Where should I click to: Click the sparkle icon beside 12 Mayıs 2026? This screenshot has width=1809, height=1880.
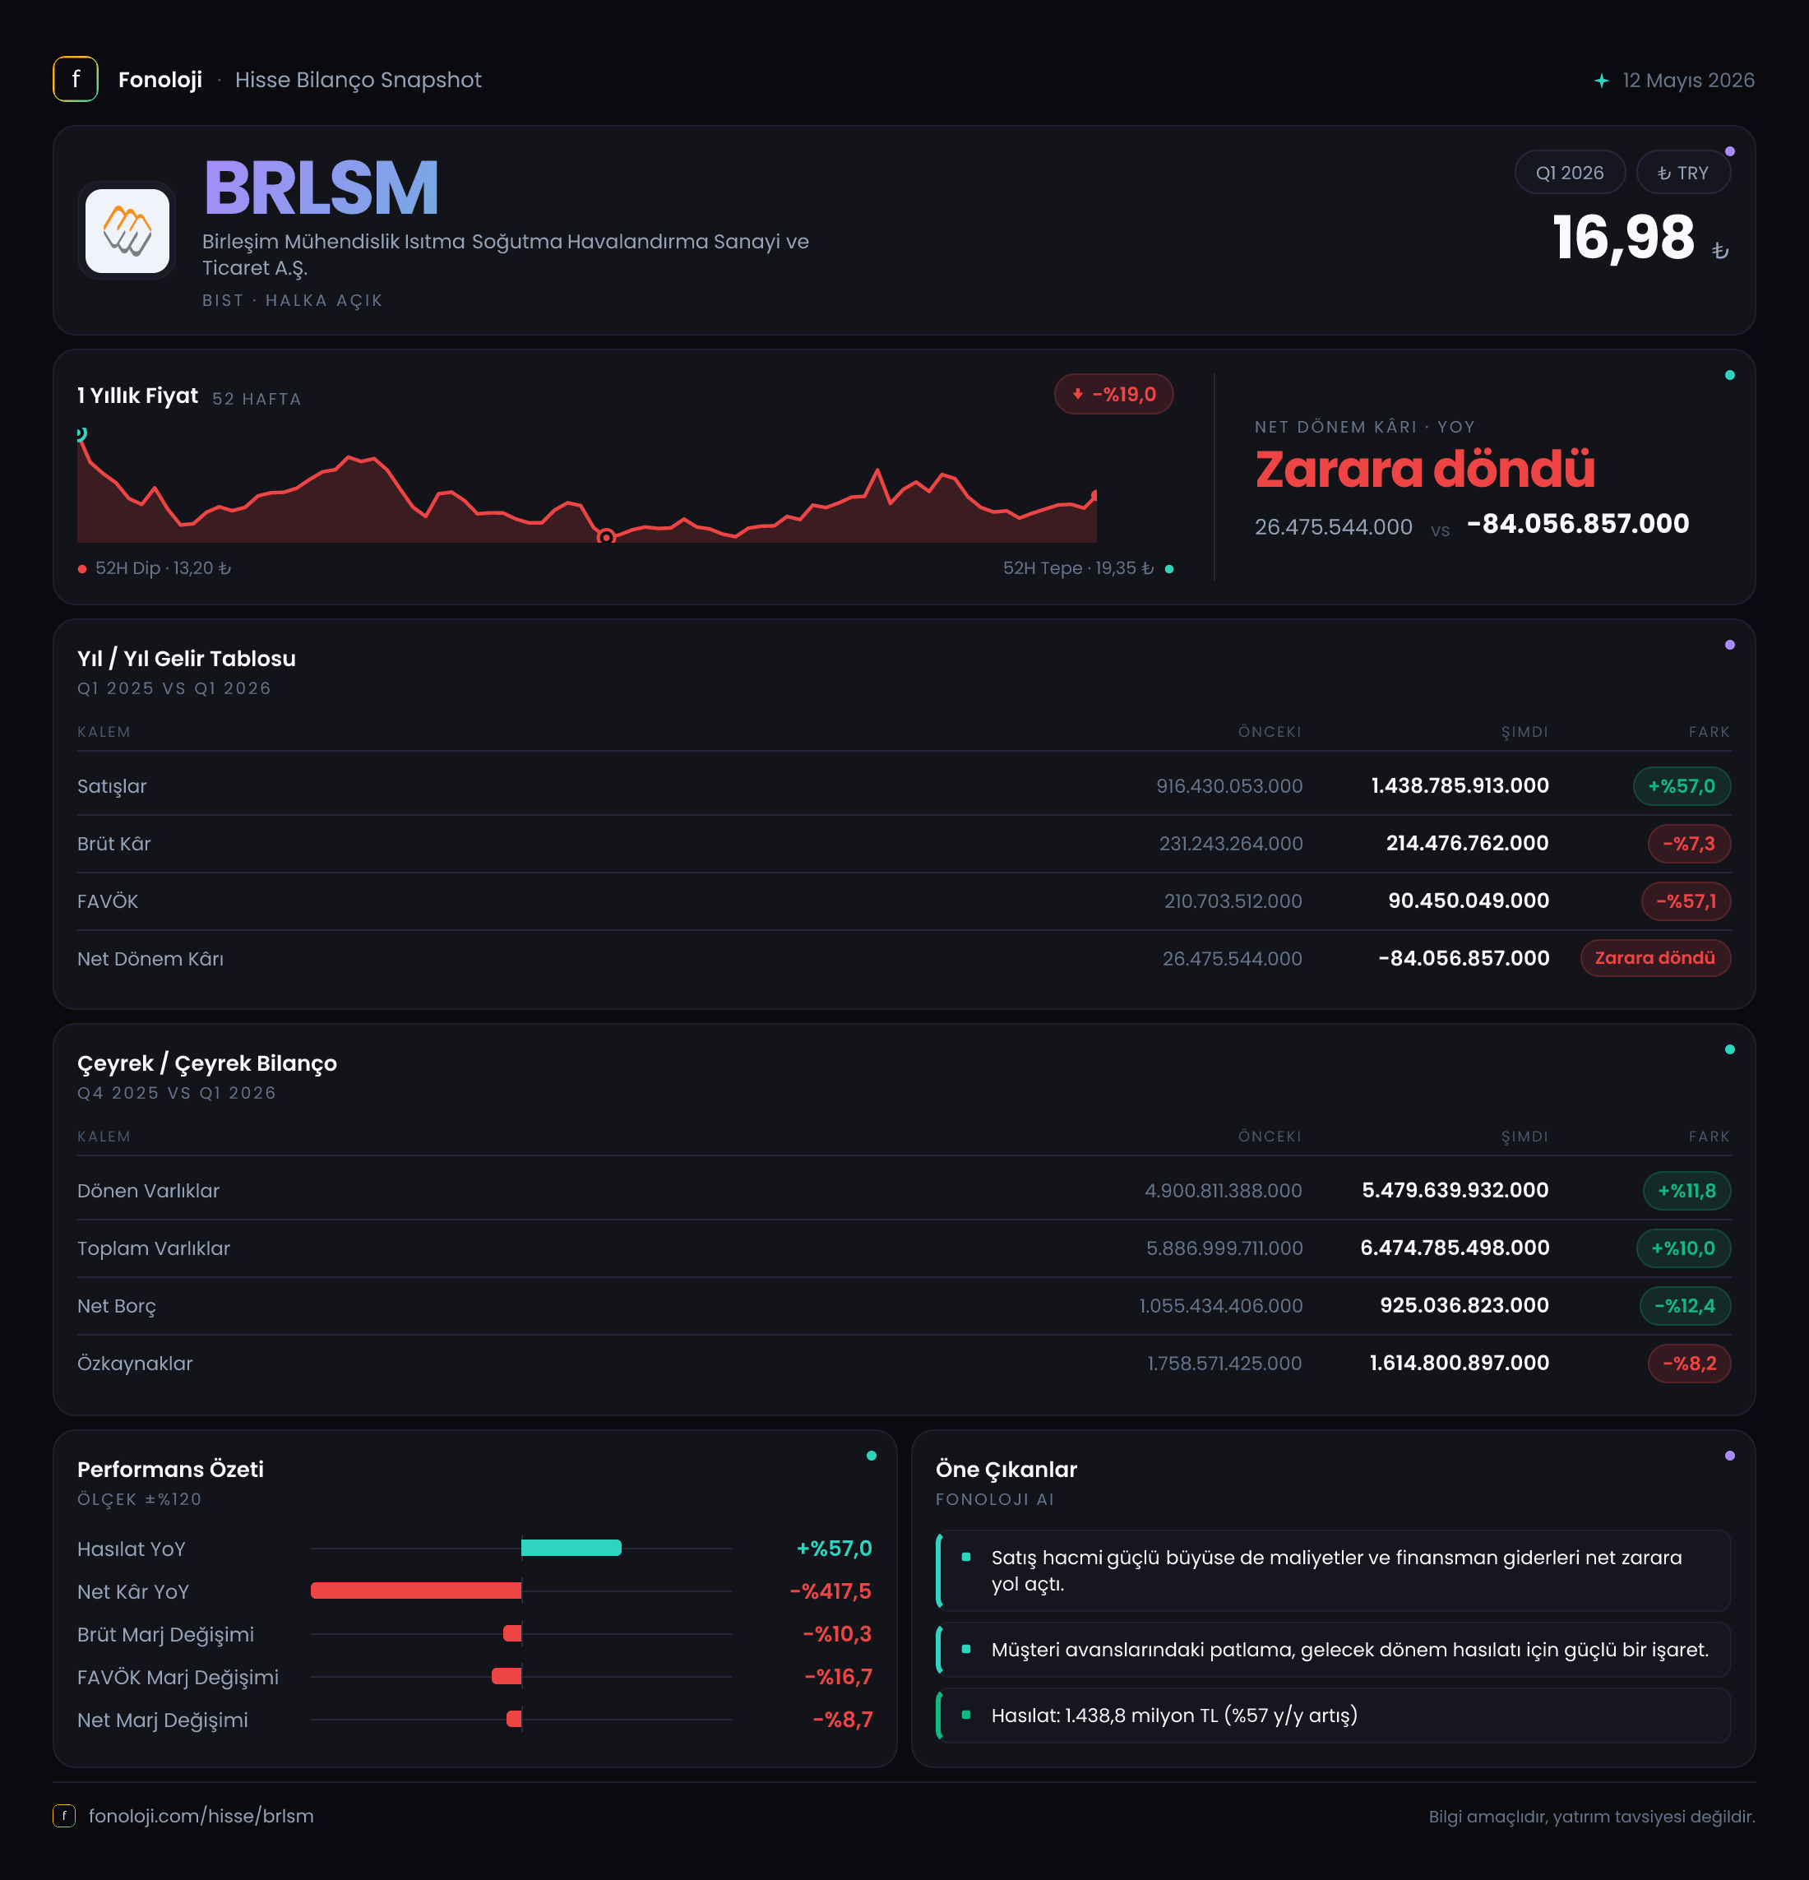pos(1601,81)
